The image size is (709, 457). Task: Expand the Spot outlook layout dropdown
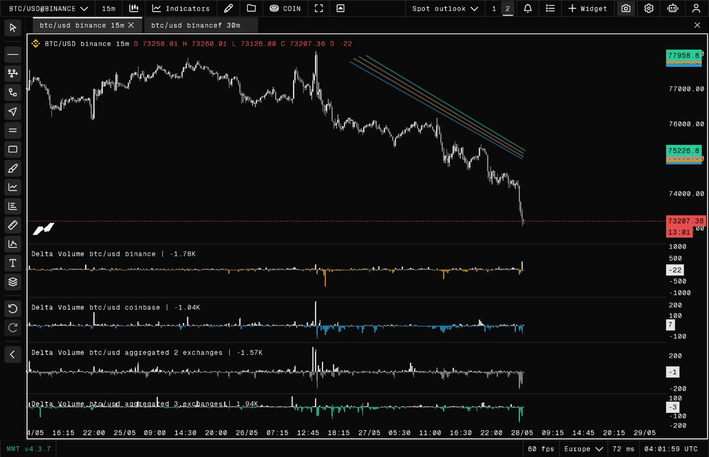coord(444,8)
